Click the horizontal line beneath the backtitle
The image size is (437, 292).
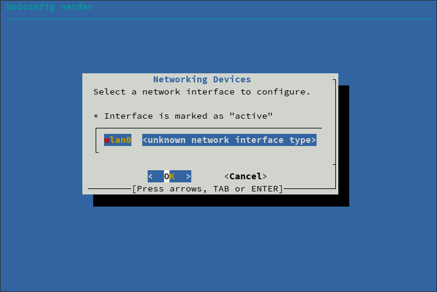tap(218, 19)
